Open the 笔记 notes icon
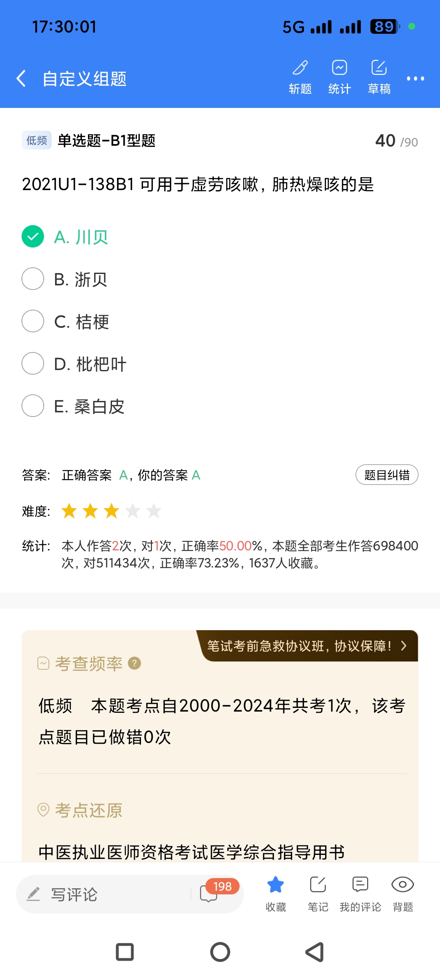Screen dimensions: 440x977 318,885
